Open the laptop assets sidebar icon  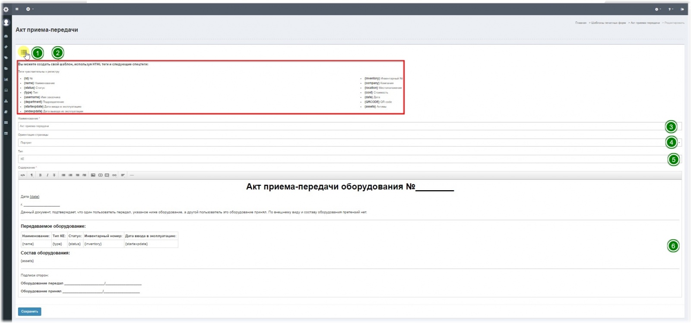(6, 90)
